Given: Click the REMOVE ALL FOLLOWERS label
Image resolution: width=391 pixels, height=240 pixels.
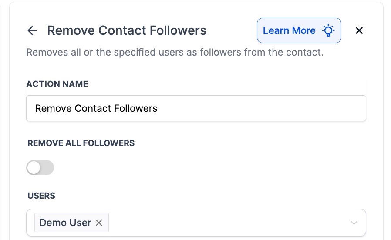Looking at the screenshot, I should click(x=81, y=143).
